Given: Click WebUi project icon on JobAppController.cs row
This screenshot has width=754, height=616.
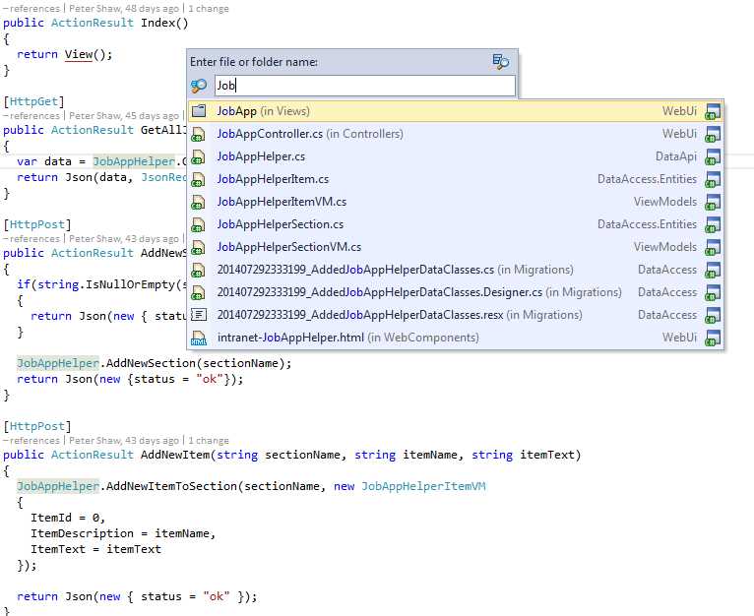Looking at the screenshot, I should (713, 134).
